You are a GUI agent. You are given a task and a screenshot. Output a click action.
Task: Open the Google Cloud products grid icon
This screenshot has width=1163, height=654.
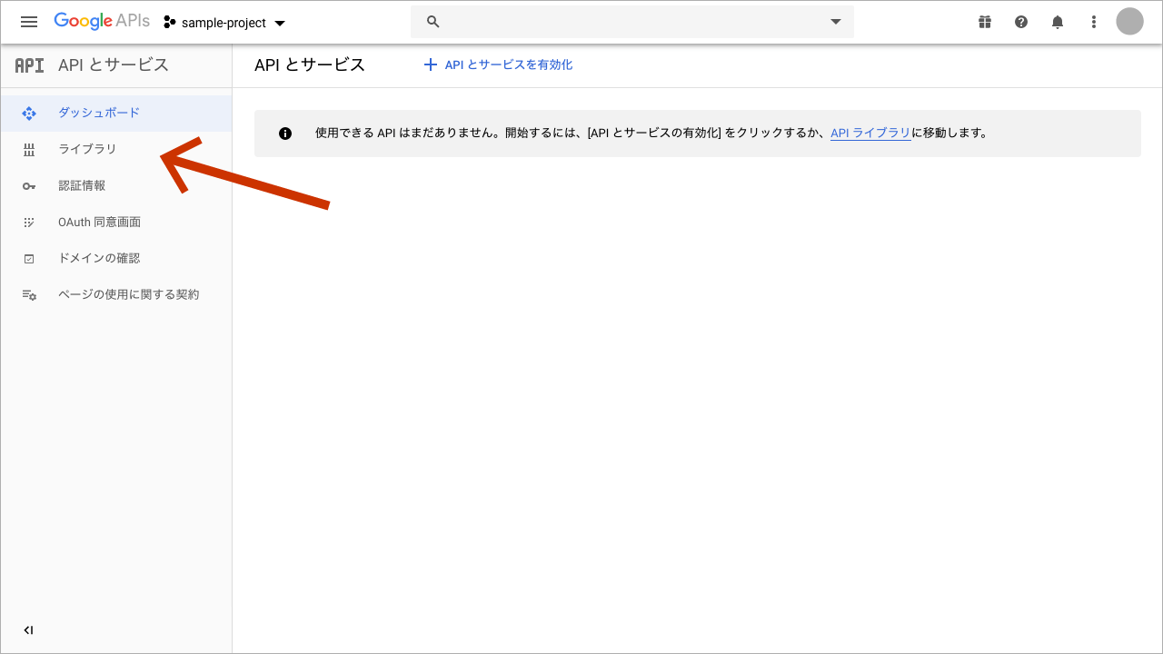click(985, 21)
